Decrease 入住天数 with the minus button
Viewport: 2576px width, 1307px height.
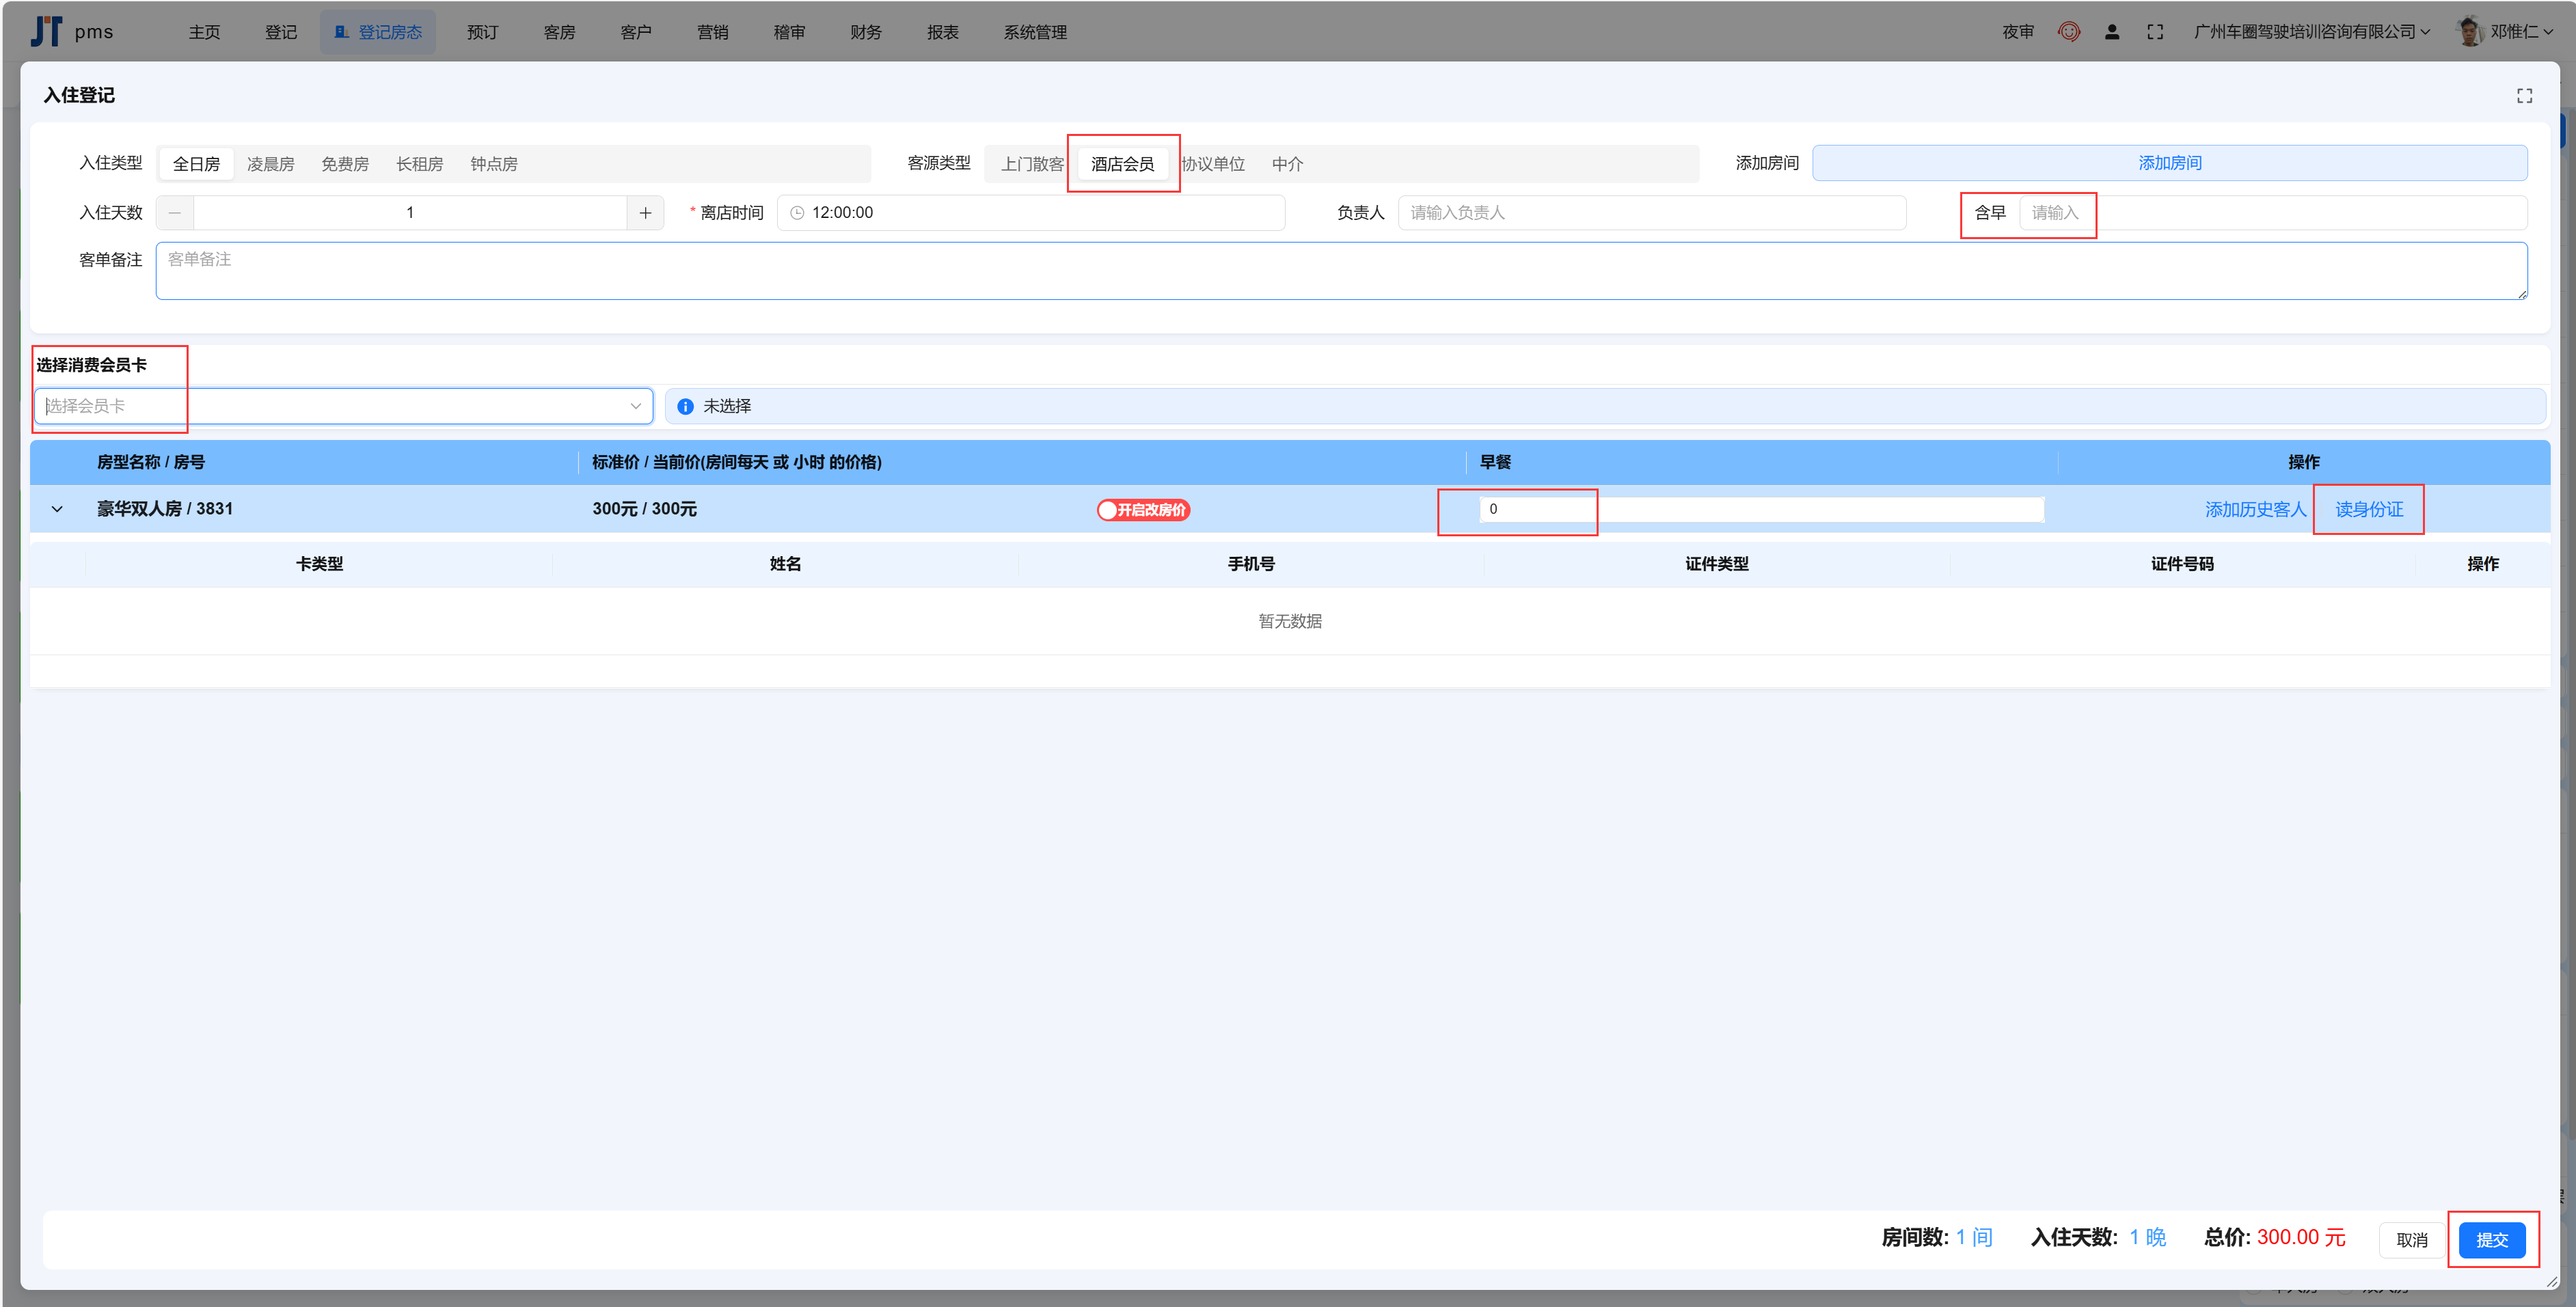[x=175, y=213]
